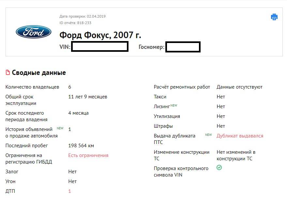Image resolution: width=287 pixels, height=201 pixels.
Task: Click 'Данные отсутствуют' repair estimate value
Action: pos(239,87)
